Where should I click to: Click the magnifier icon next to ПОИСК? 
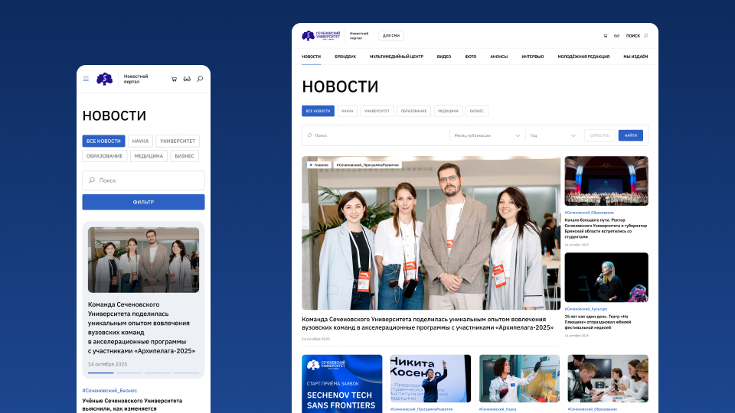646,36
